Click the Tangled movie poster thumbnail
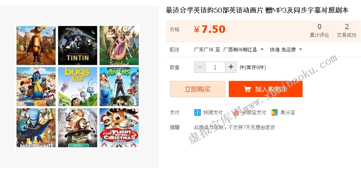The width and height of the screenshot is (361, 172). tap(119, 45)
